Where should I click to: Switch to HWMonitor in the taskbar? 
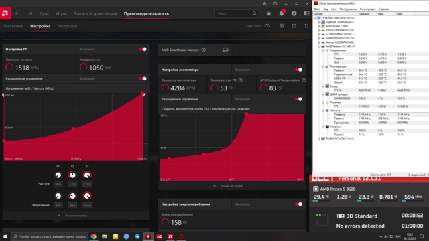click(x=148, y=236)
